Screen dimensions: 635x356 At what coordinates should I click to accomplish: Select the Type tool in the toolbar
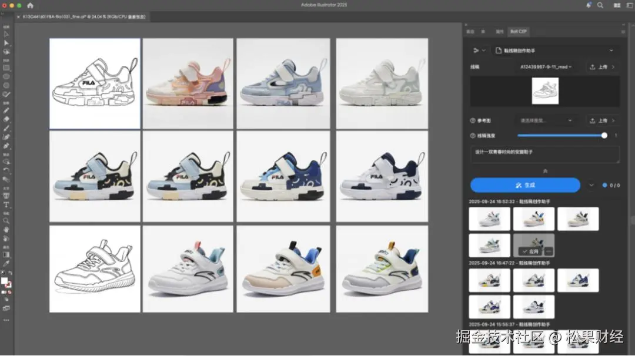[6, 204]
